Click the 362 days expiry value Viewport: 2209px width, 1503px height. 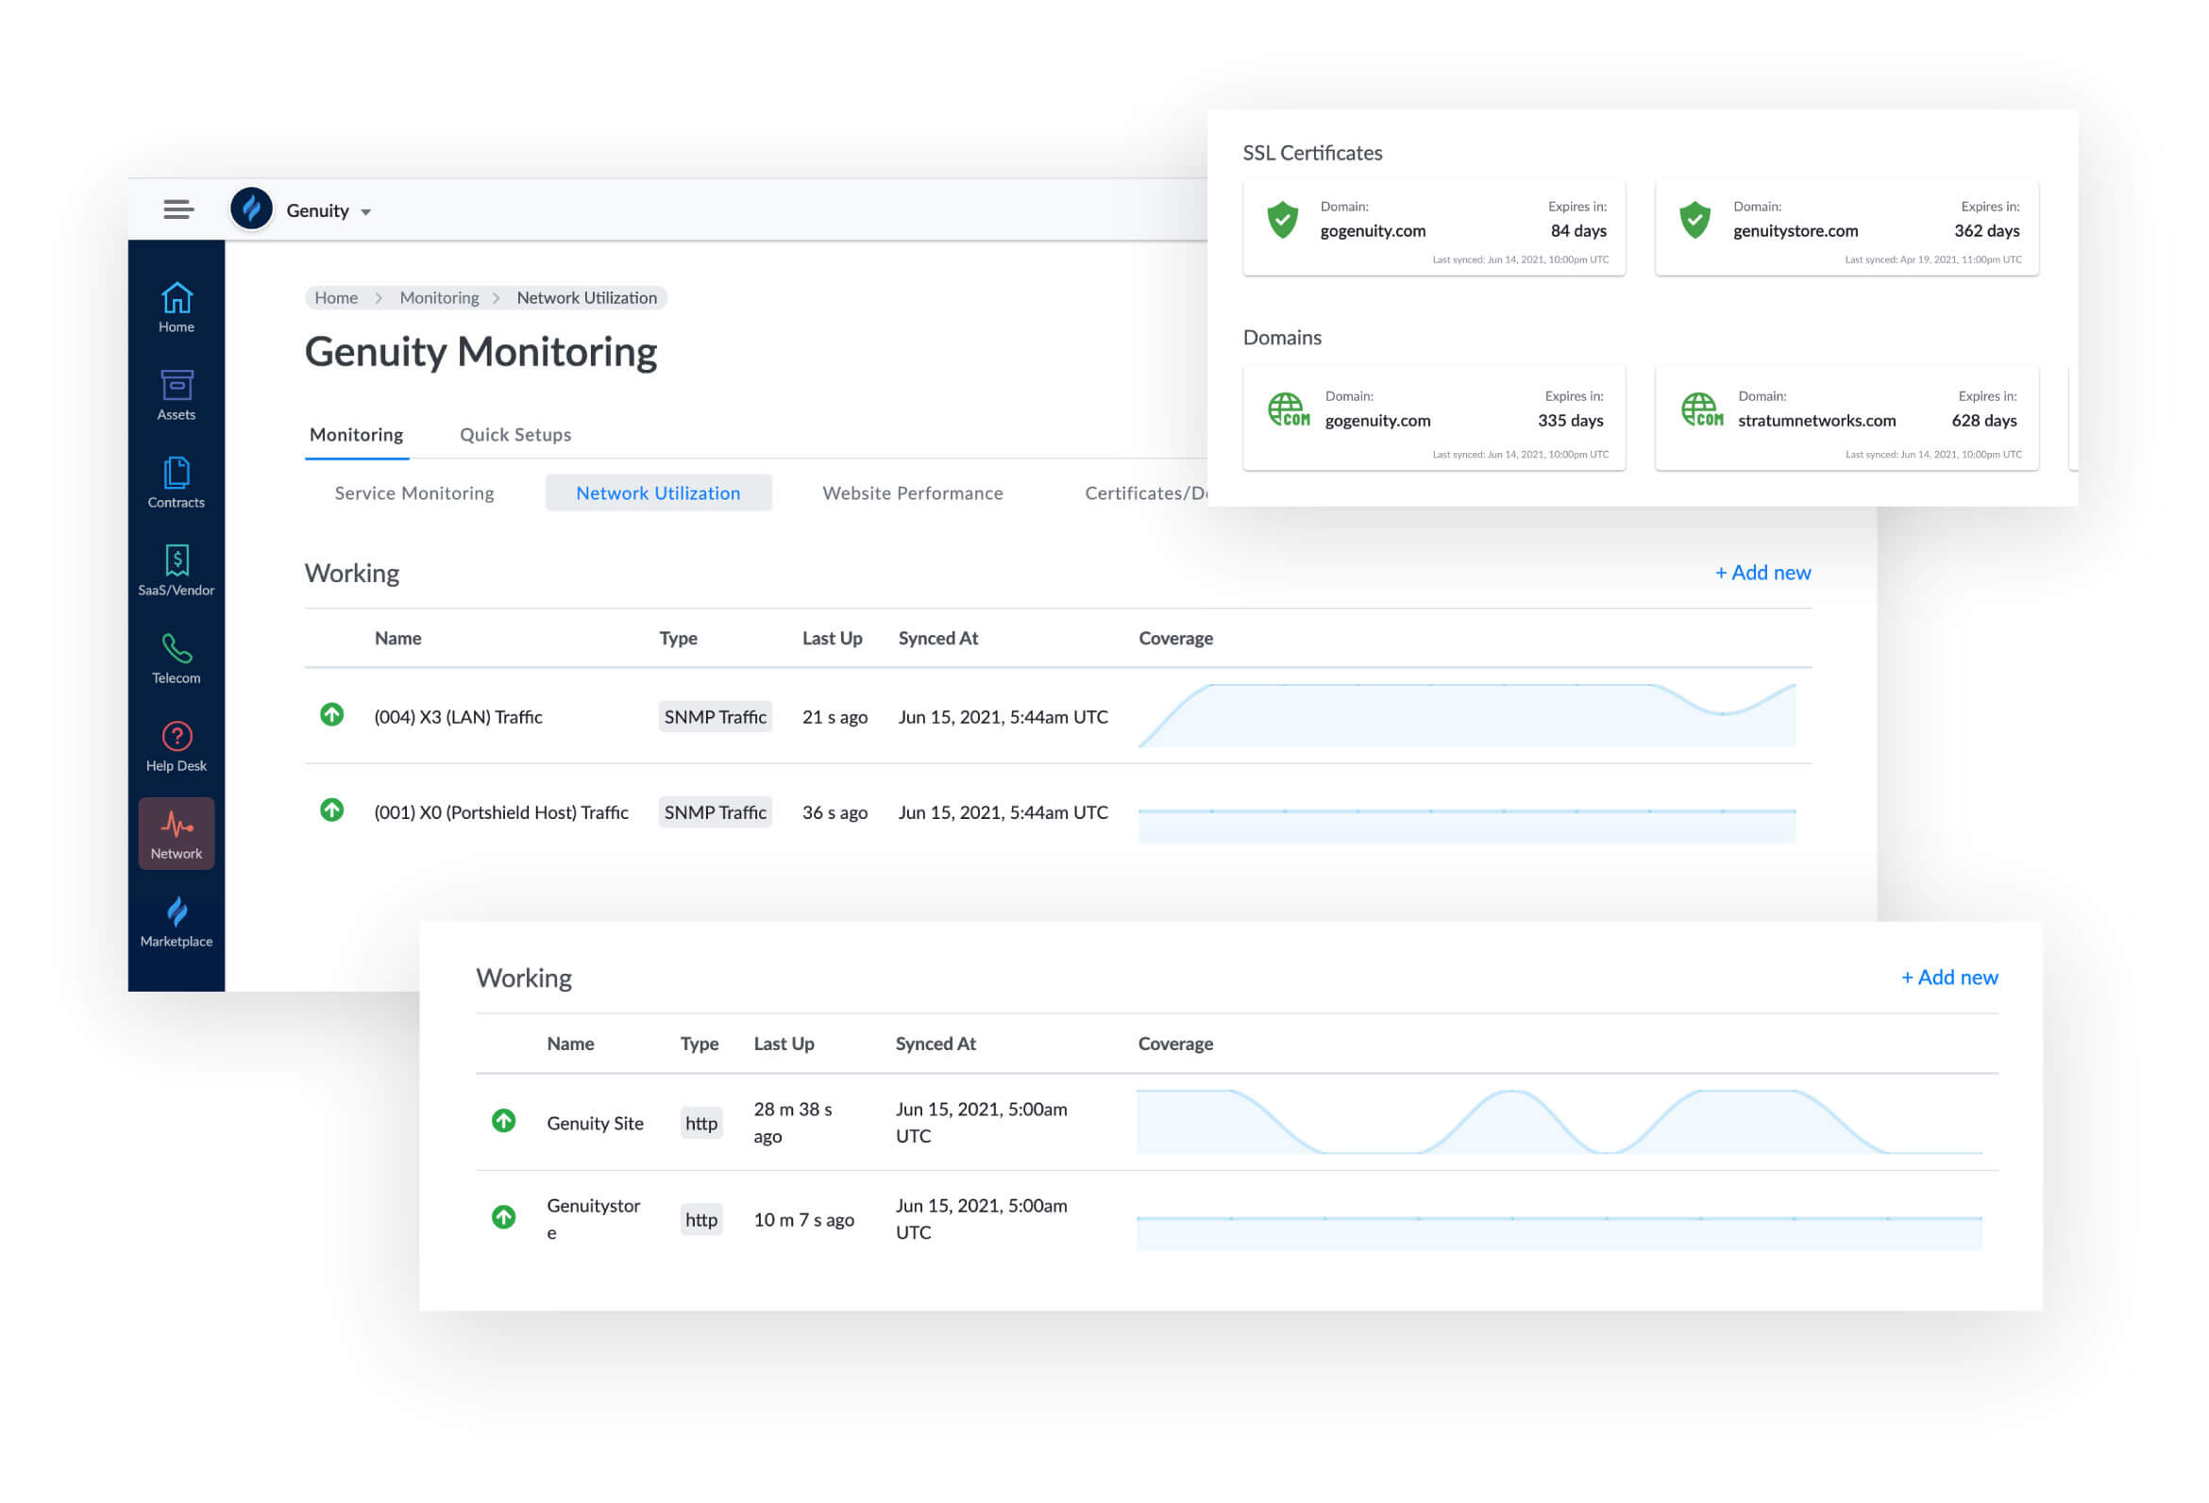click(x=1986, y=231)
